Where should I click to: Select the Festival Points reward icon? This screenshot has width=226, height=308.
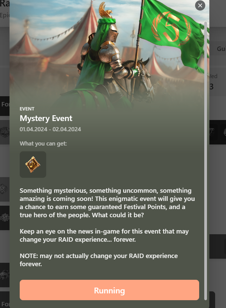33,165
